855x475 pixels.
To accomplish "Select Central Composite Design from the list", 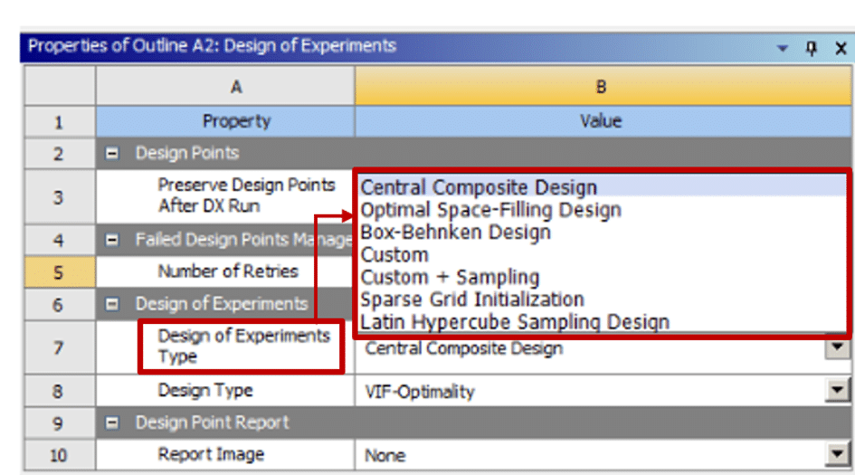I will click(479, 188).
